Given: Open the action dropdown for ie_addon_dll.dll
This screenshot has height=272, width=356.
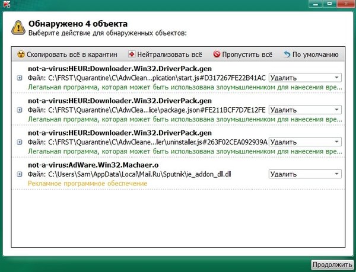Looking at the screenshot, I should (305, 174).
